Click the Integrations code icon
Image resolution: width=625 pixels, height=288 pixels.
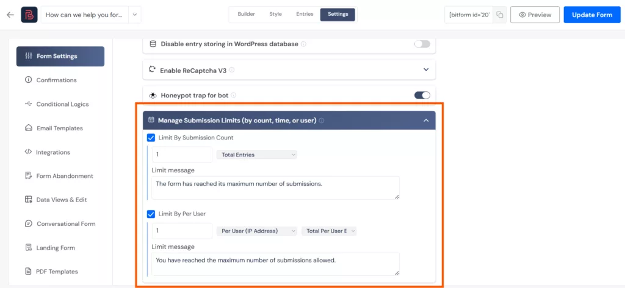coord(28,152)
